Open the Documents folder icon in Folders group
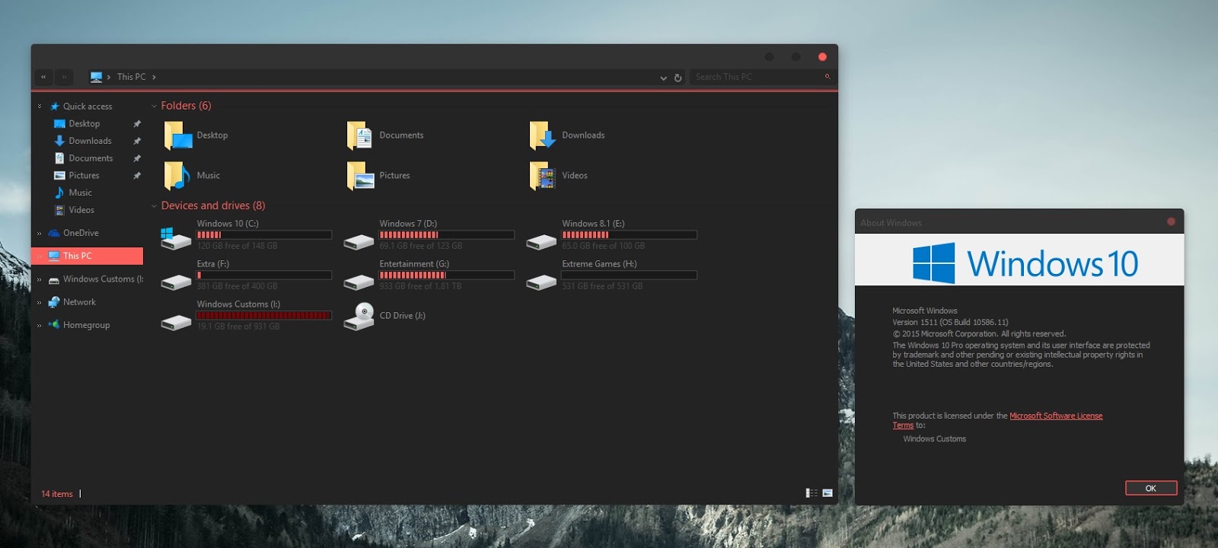 [360, 135]
